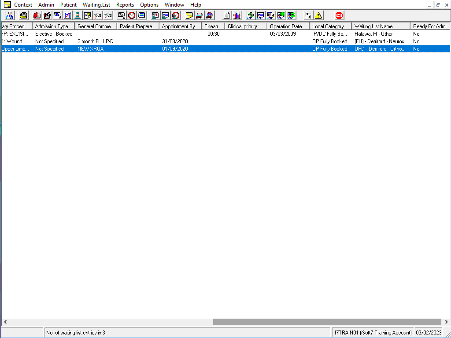This screenshot has height=338, width=451.
Task: Click the 03/03/2009 operation date
Action: [x=283, y=34]
